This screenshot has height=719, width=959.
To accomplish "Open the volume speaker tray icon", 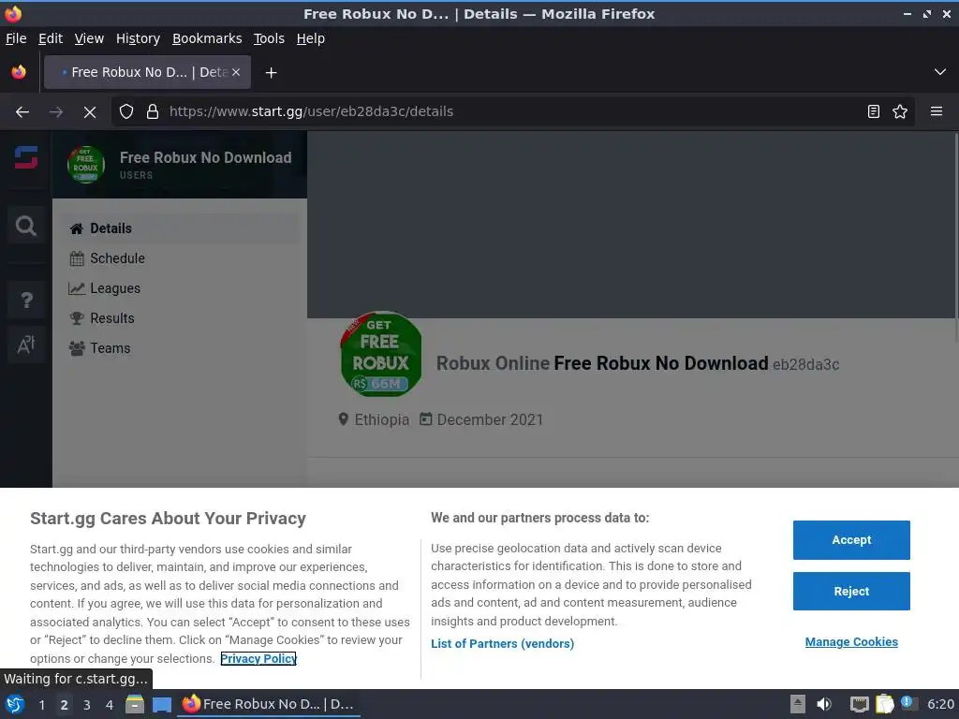I will tap(824, 704).
